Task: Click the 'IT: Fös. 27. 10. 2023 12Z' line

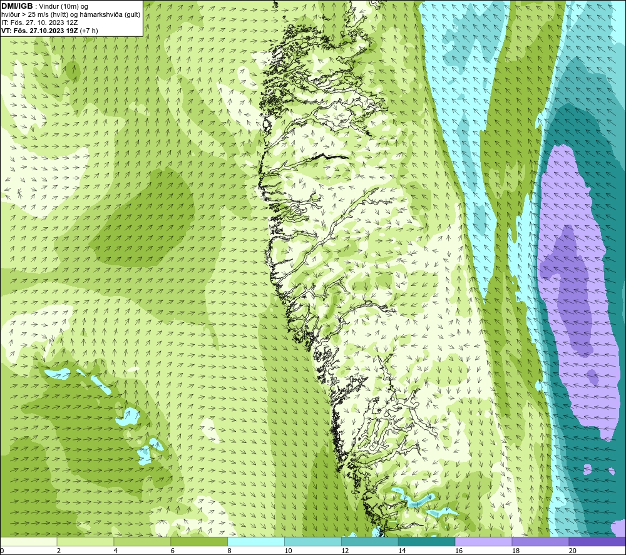Action: pos(39,23)
